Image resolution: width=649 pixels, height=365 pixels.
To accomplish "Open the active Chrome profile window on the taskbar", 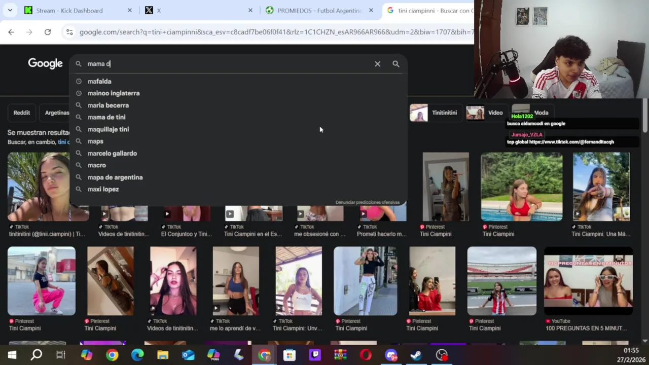I will pyautogui.click(x=264, y=355).
